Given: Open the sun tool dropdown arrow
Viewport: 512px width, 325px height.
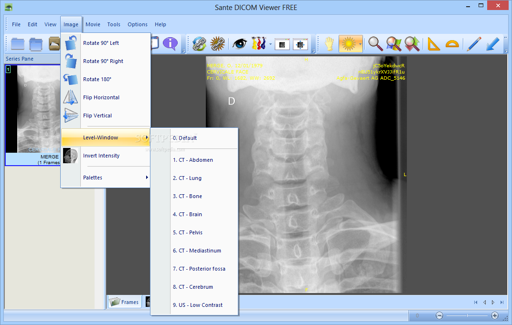Looking at the screenshot, I should point(360,44).
